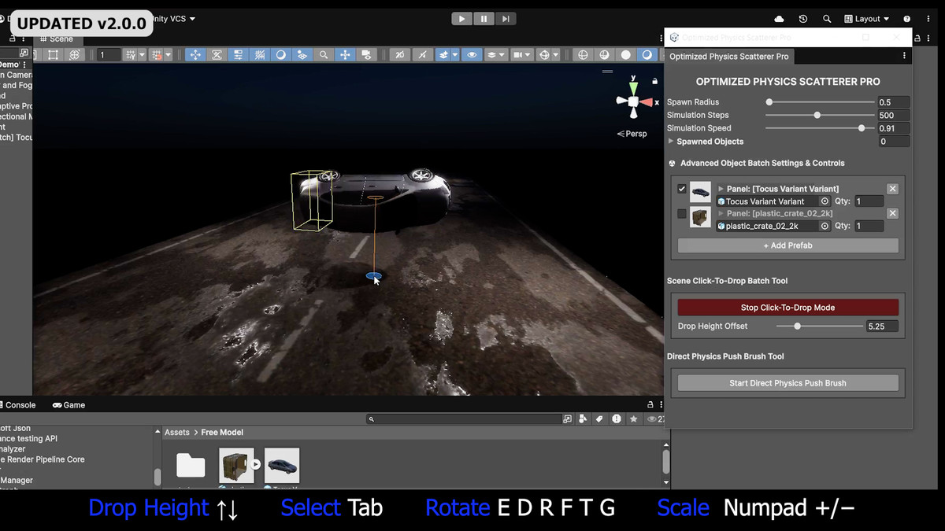Open object picker for Tocus Variant Variant
This screenshot has height=531, width=945.
(825, 201)
